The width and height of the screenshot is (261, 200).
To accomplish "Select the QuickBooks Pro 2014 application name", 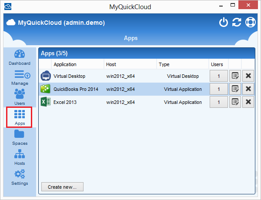I will pos(76,89).
